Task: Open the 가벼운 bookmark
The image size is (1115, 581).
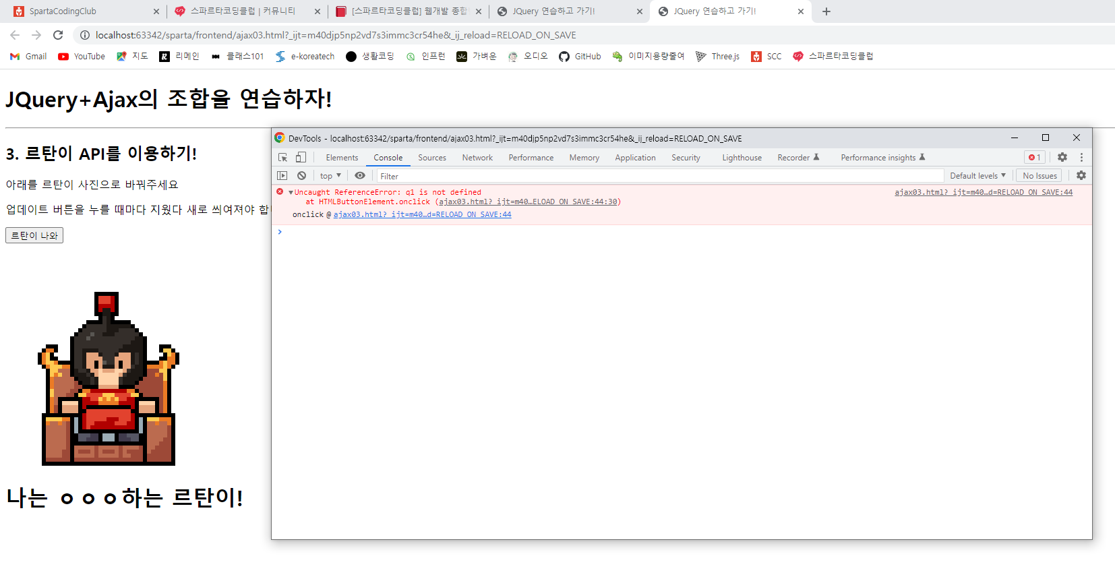Action: click(x=477, y=57)
